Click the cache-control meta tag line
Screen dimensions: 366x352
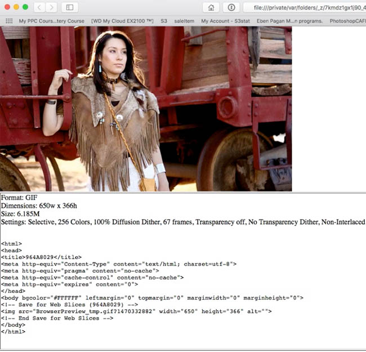pyautogui.click(x=92, y=278)
